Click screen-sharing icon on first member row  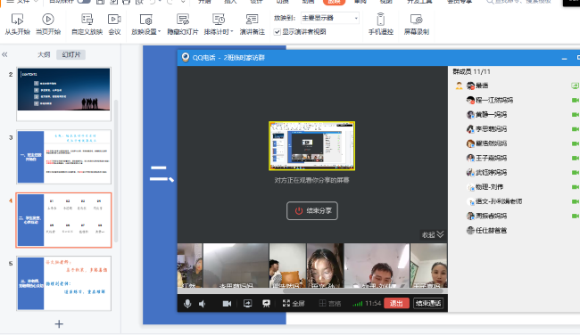click(x=576, y=86)
